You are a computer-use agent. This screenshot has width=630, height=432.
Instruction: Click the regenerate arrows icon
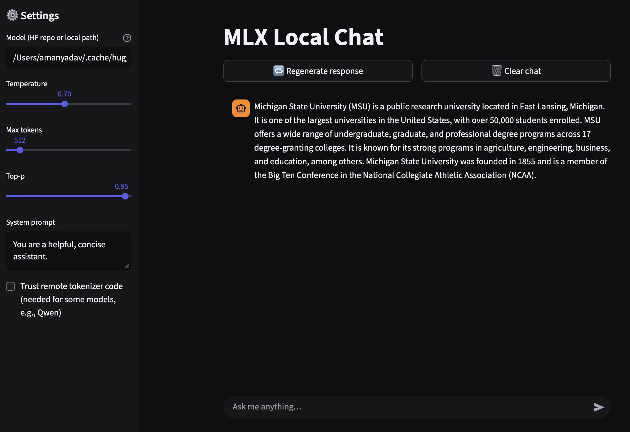point(278,71)
